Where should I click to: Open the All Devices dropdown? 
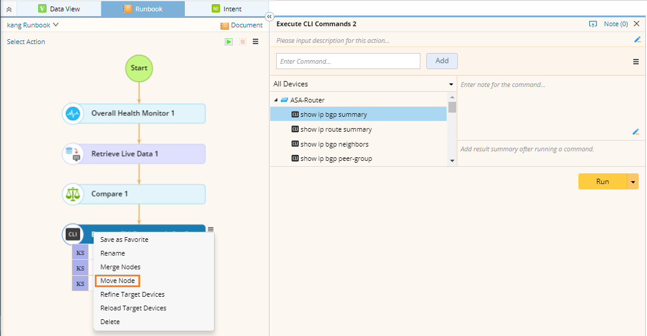[x=363, y=84]
